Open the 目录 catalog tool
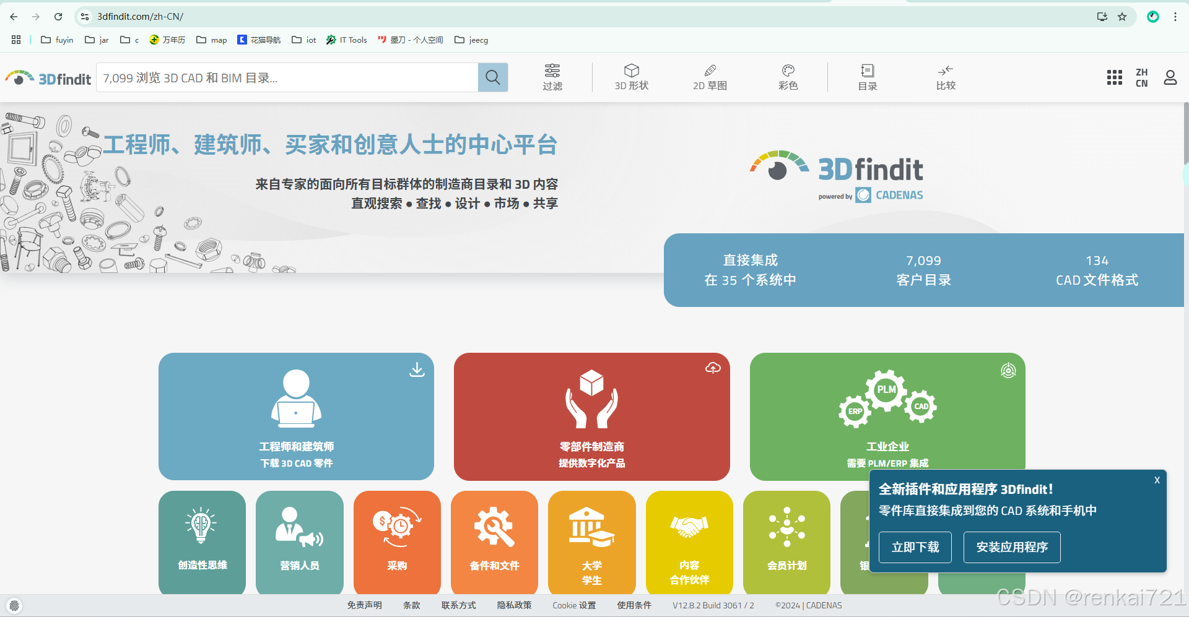This screenshot has width=1189, height=617. tap(868, 77)
